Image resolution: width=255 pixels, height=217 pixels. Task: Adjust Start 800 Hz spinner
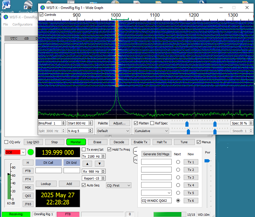[91, 123]
